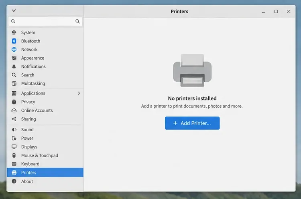Click the Add Printer button

click(192, 123)
